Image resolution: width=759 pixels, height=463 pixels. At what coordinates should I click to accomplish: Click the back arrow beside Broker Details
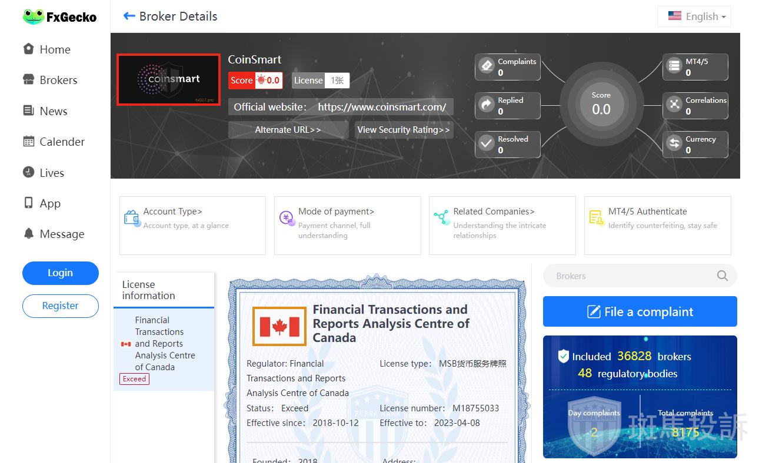pos(129,16)
